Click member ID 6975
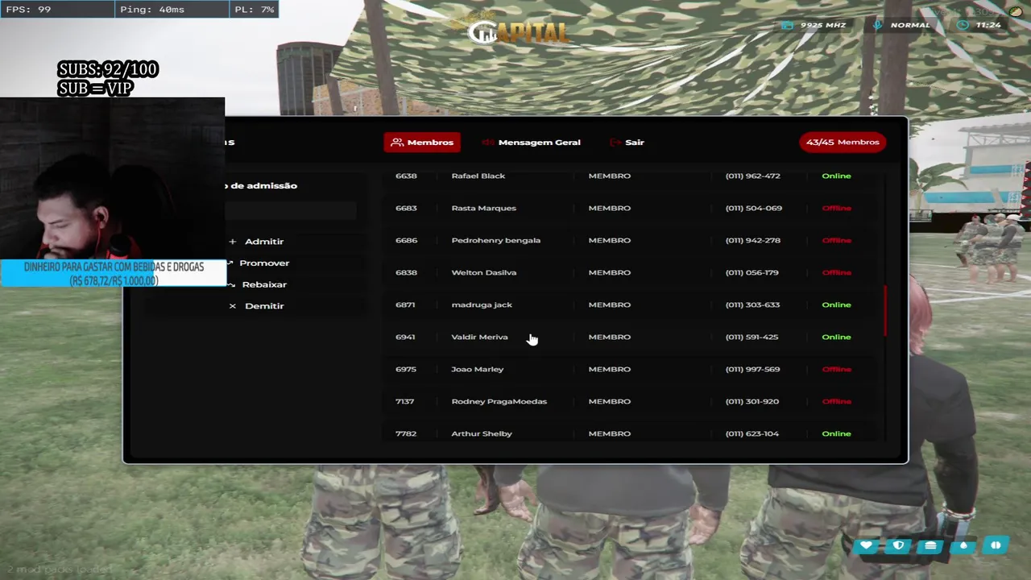Viewport: 1031px width, 580px height. [406, 369]
